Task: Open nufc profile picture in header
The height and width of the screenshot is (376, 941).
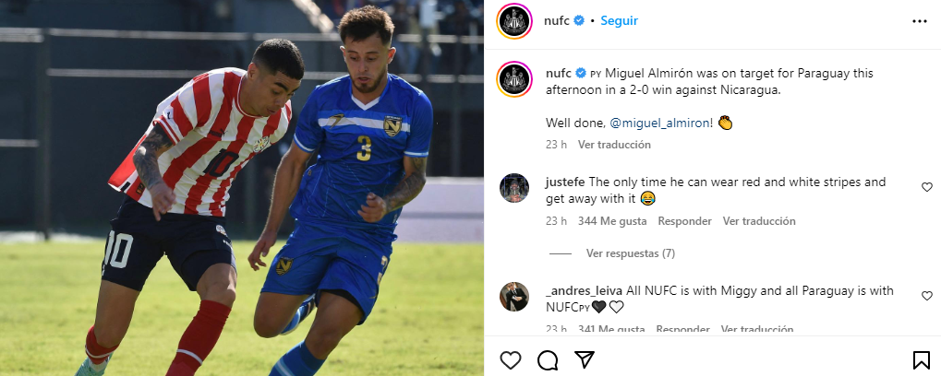Action: point(514,21)
